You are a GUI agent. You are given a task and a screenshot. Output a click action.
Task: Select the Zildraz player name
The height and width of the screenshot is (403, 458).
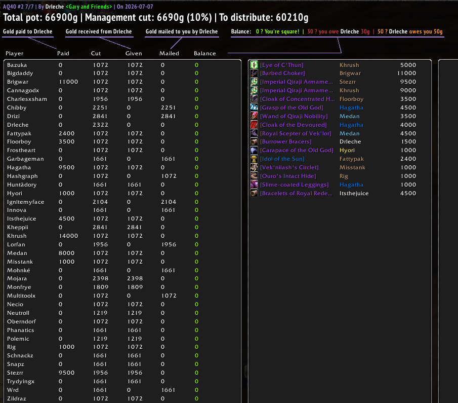pos(17,398)
